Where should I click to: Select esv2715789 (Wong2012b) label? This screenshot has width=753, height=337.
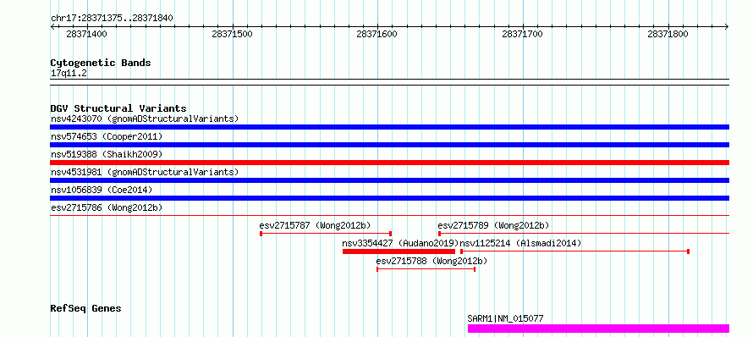493,225
